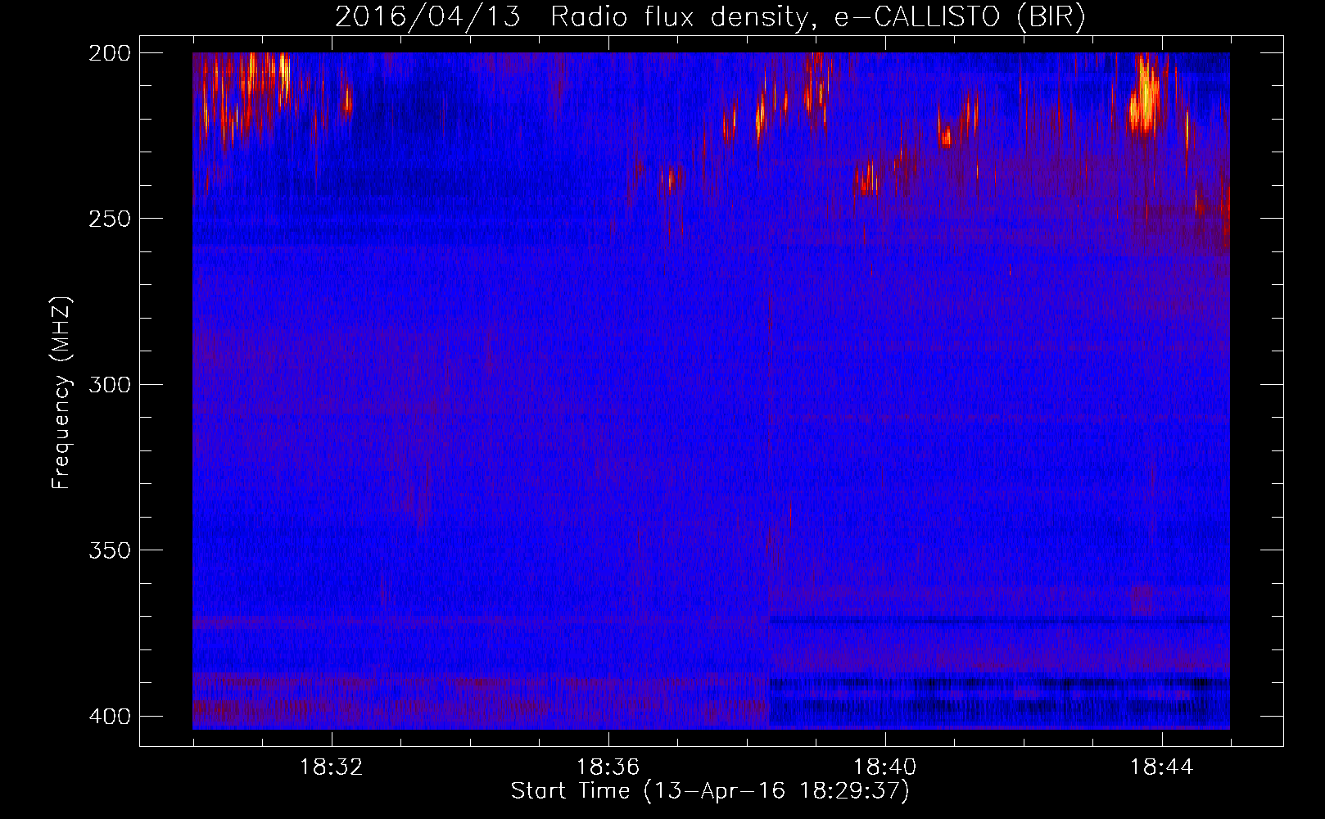The image size is (1325, 819).
Task: Click the 400 frequency tick label
Action: tap(109, 716)
